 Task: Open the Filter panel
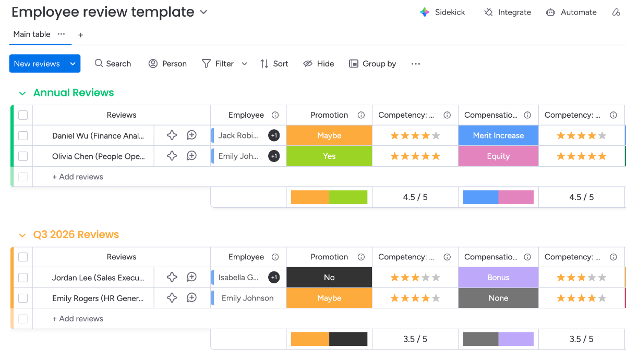click(218, 64)
